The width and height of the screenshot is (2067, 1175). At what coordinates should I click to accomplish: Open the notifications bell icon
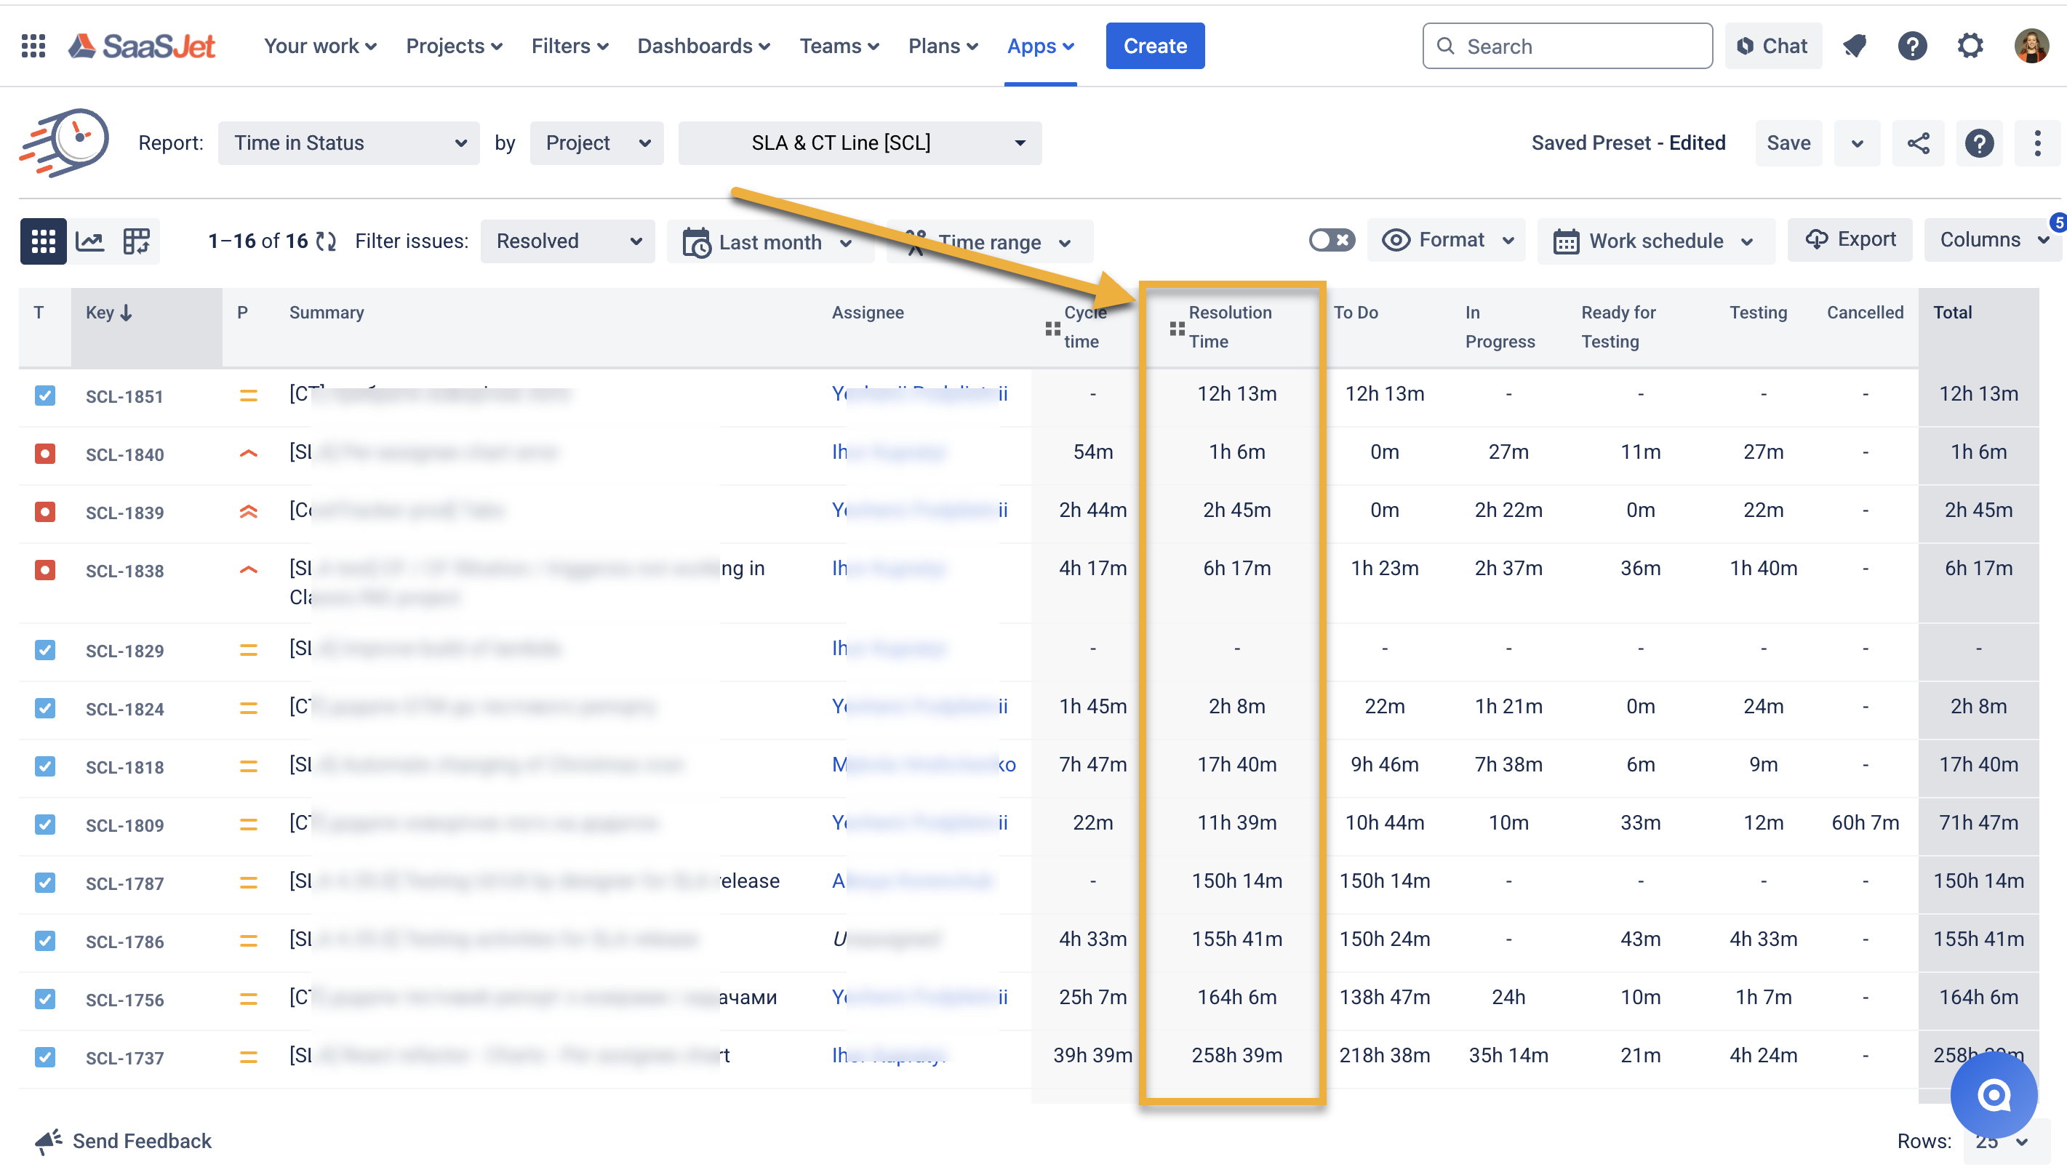(1855, 46)
